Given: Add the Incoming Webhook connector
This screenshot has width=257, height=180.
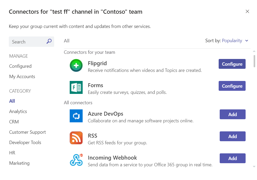Looking at the screenshot, I should click(232, 158).
